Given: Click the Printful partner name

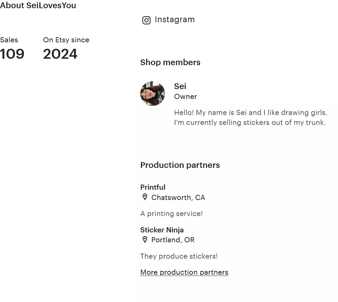Looking at the screenshot, I should pos(153,187).
